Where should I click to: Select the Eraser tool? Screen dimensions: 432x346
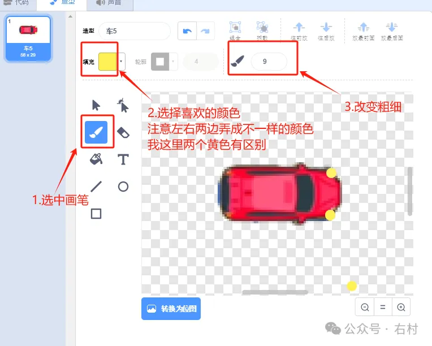click(123, 132)
